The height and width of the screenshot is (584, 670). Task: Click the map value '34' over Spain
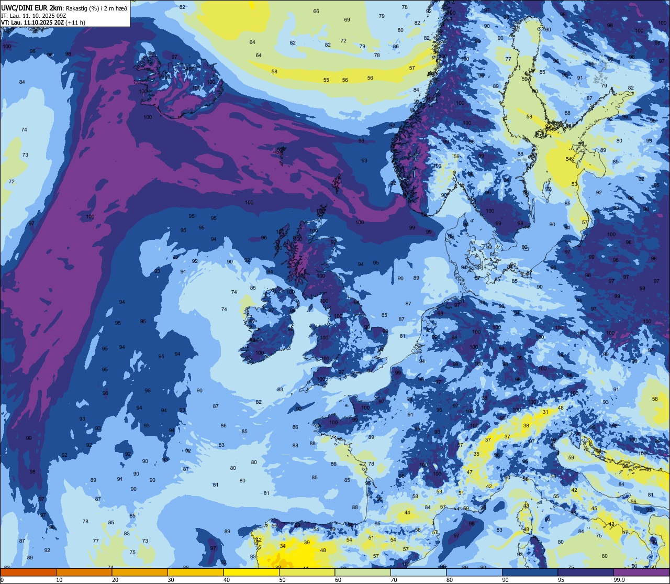(x=283, y=546)
